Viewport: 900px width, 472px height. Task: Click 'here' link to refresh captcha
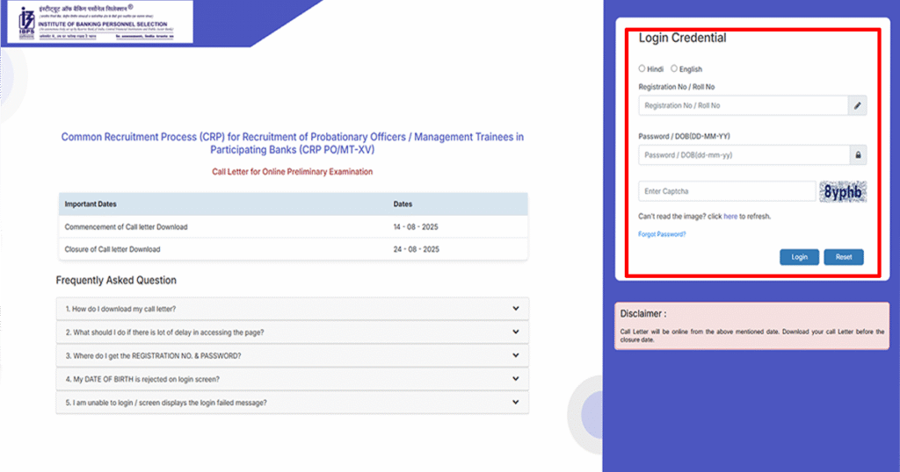coord(730,216)
